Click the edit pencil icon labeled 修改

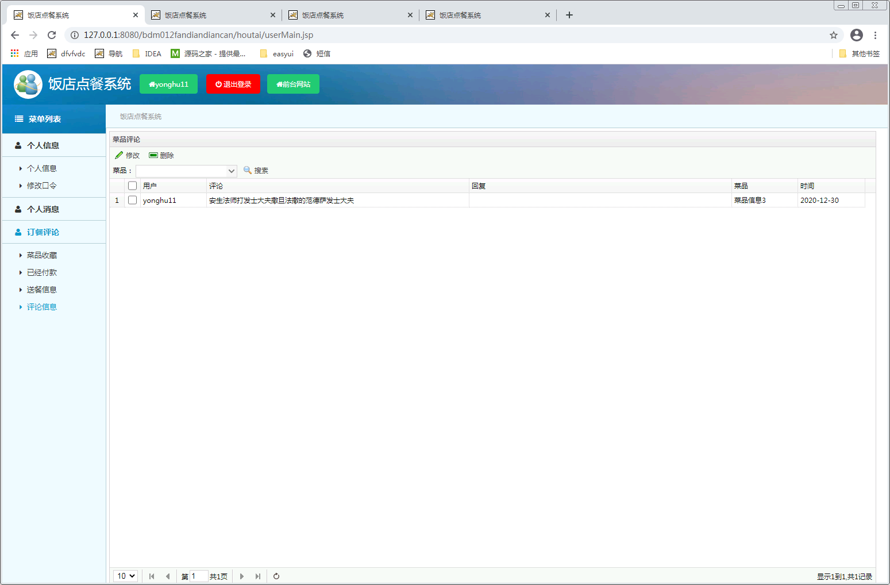point(119,155)
